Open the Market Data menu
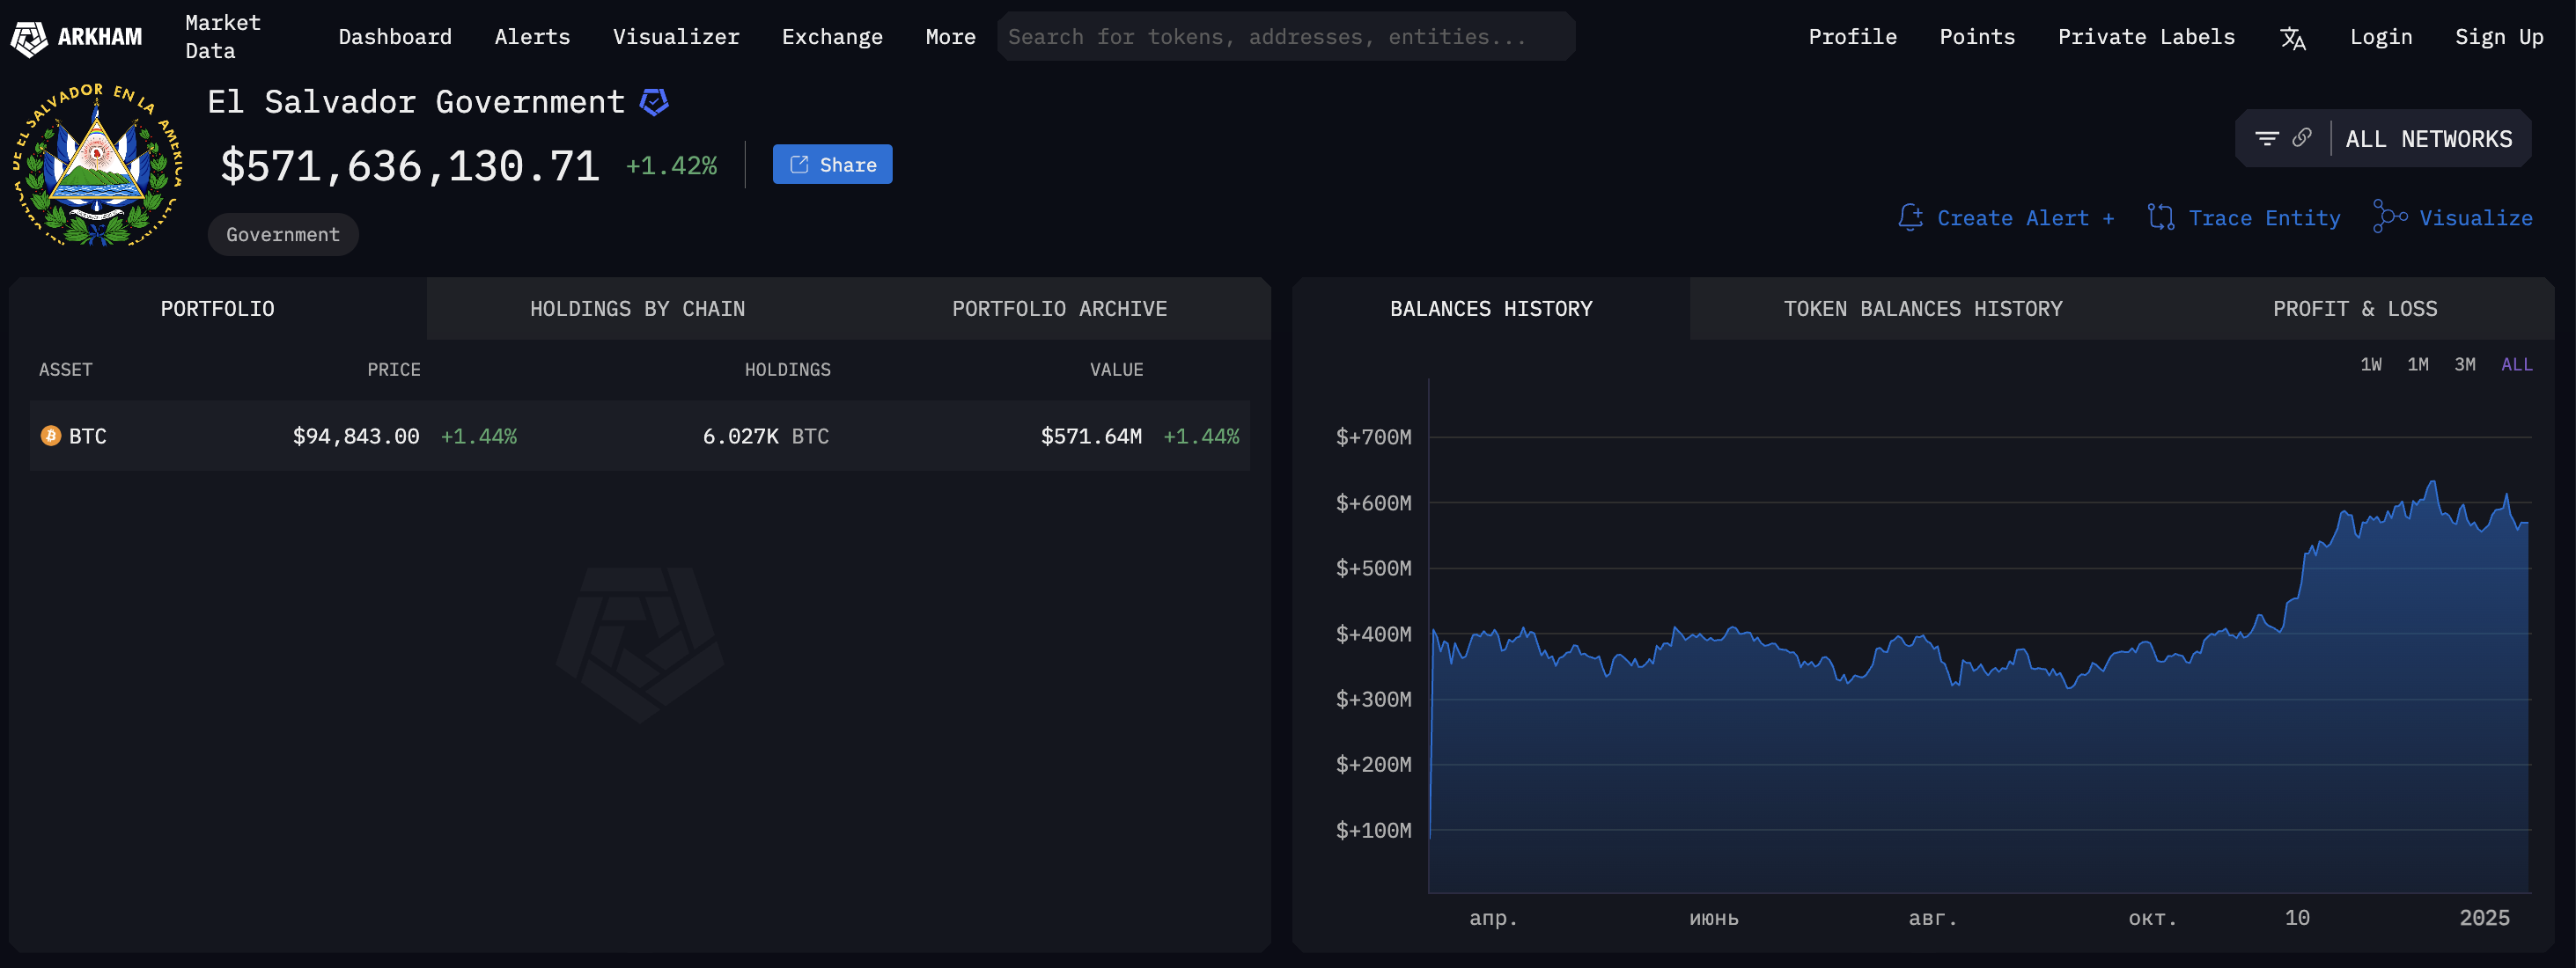This screenshot has height=968, width=2576. (222, 37)
